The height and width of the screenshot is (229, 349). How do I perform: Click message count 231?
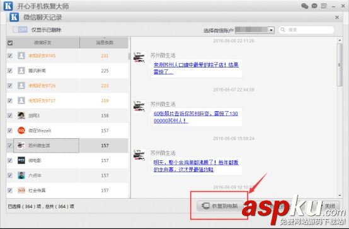[105, 56]
